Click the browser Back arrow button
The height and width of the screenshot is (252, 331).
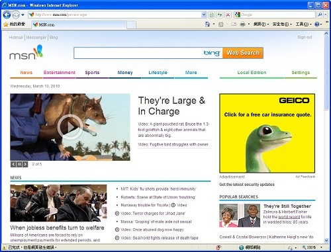(x=7, y=15)
